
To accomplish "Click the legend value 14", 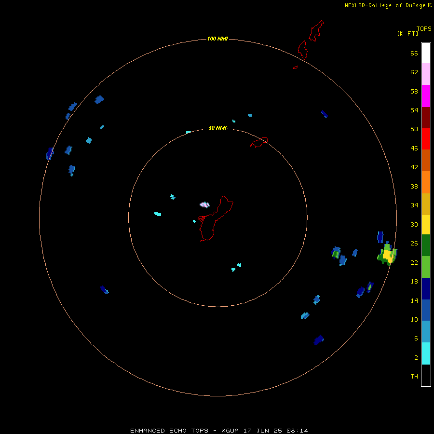I will [414, 300].
